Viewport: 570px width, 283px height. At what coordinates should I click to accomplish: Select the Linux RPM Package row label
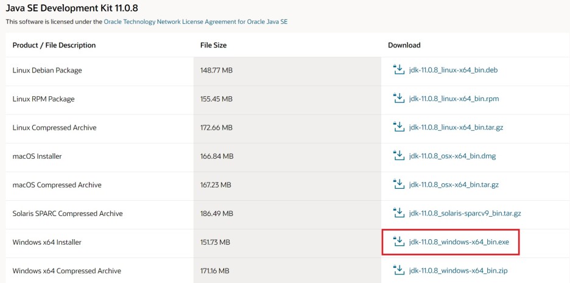coord(43,99)
